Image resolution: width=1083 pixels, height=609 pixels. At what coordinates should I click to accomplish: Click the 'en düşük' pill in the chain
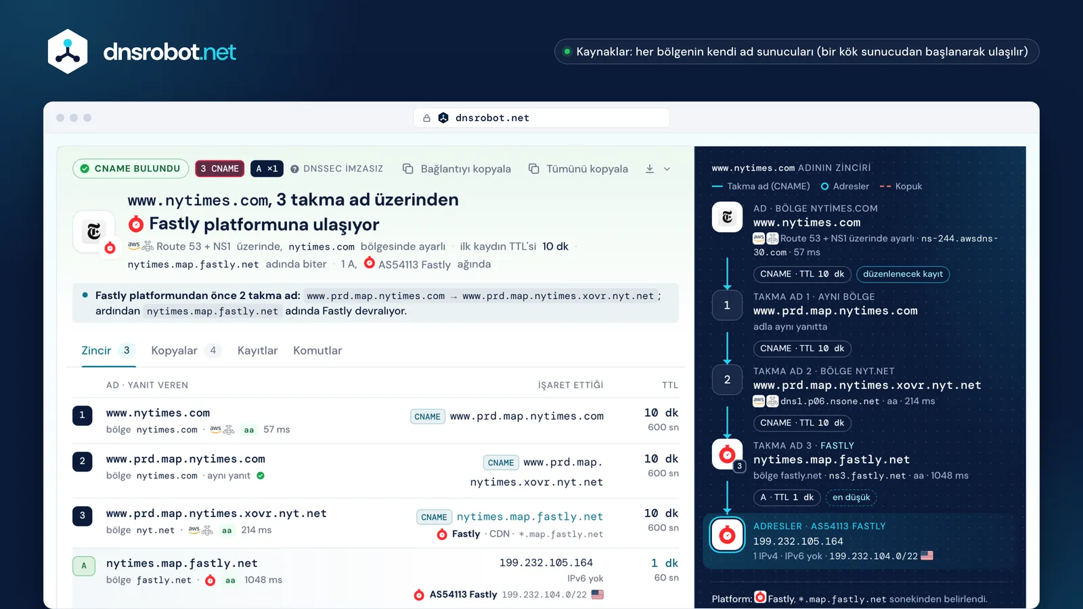[x=851, y=497]
